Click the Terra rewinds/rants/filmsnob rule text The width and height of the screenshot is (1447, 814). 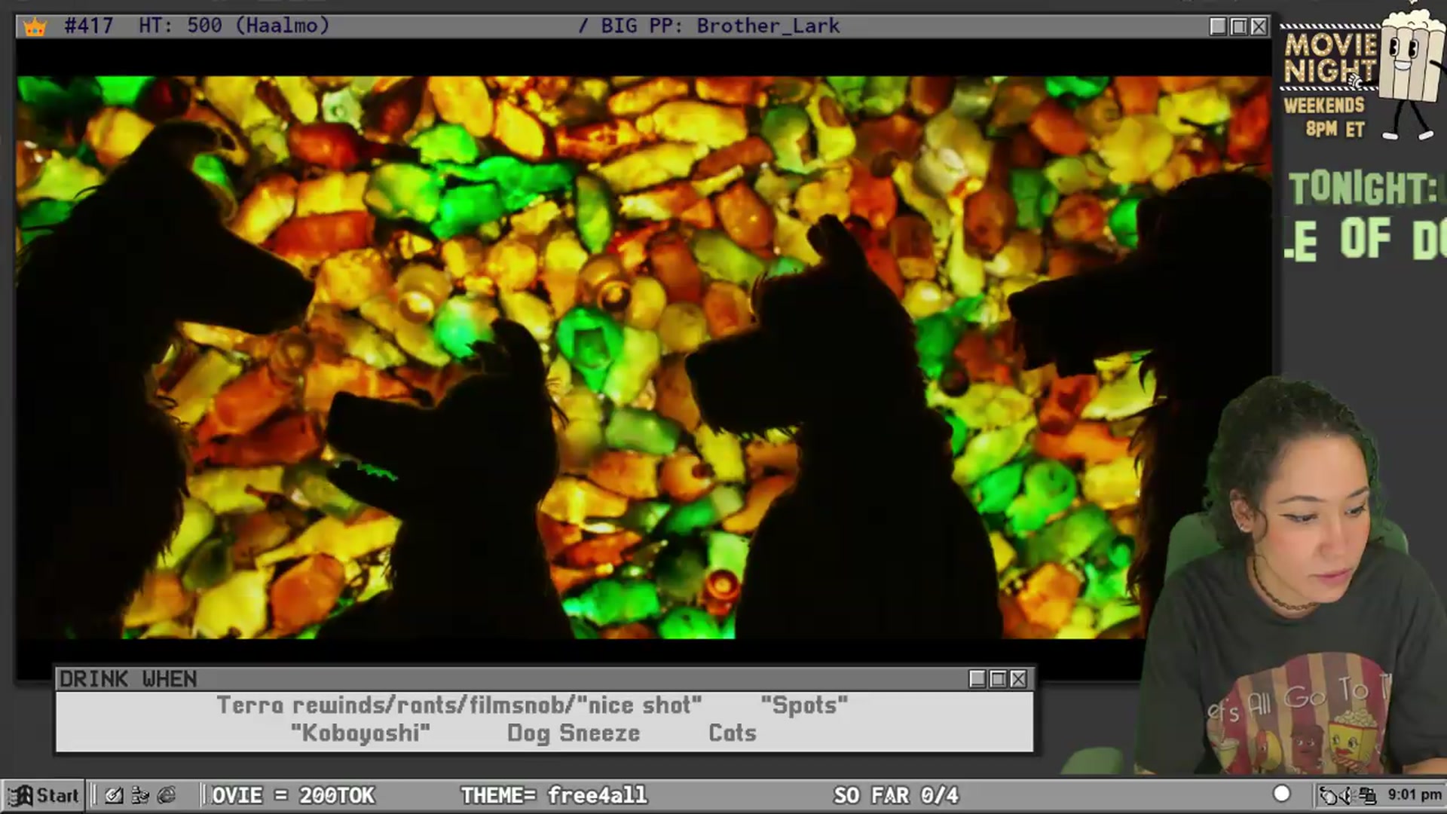(x=459, y=705)
